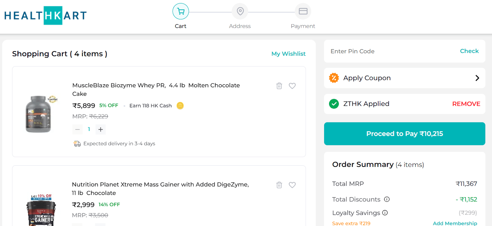Click the trash icon on the Xtreme Mass Gainer
The width and height of the screenshot is (492, 226).
point(279,185)
